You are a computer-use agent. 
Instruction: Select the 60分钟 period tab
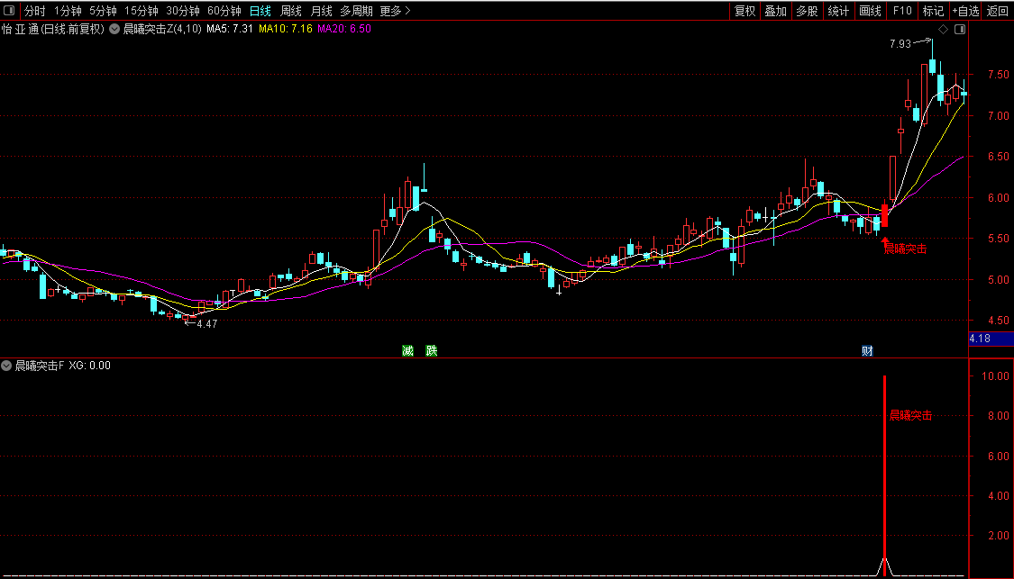[x=224, y=11]
